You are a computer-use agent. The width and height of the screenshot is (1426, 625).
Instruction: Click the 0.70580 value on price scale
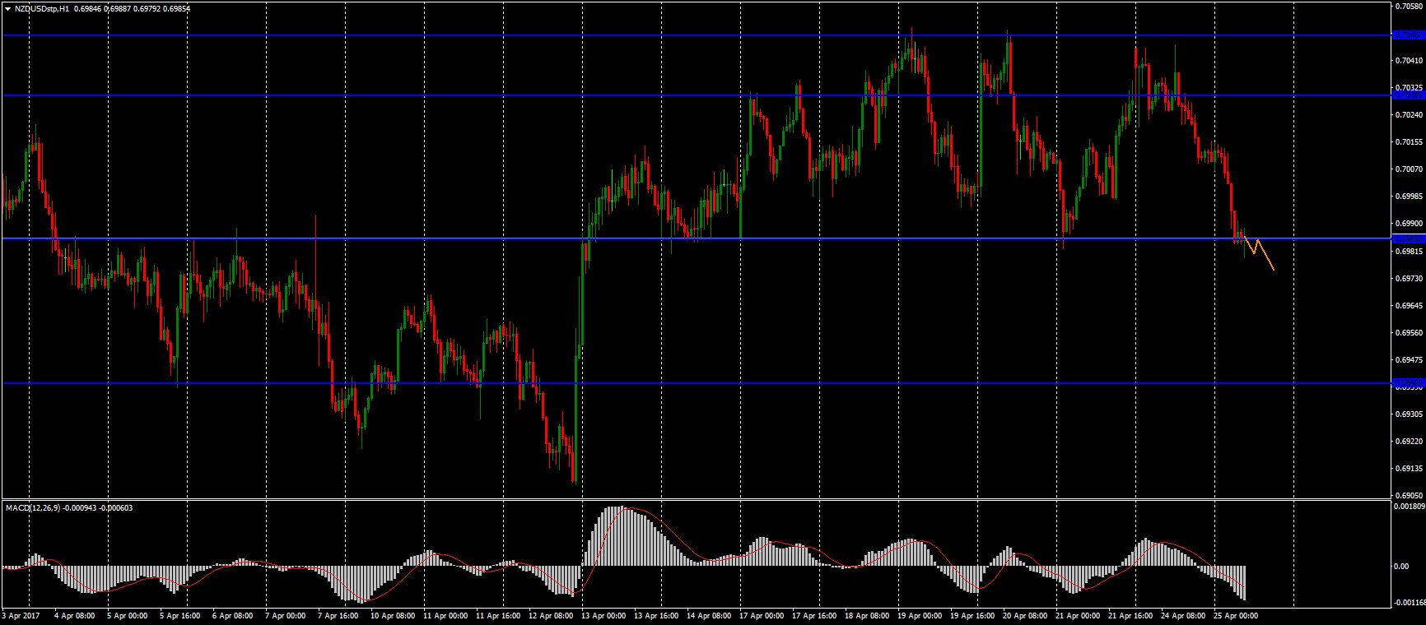click(x=1409, y=7)
